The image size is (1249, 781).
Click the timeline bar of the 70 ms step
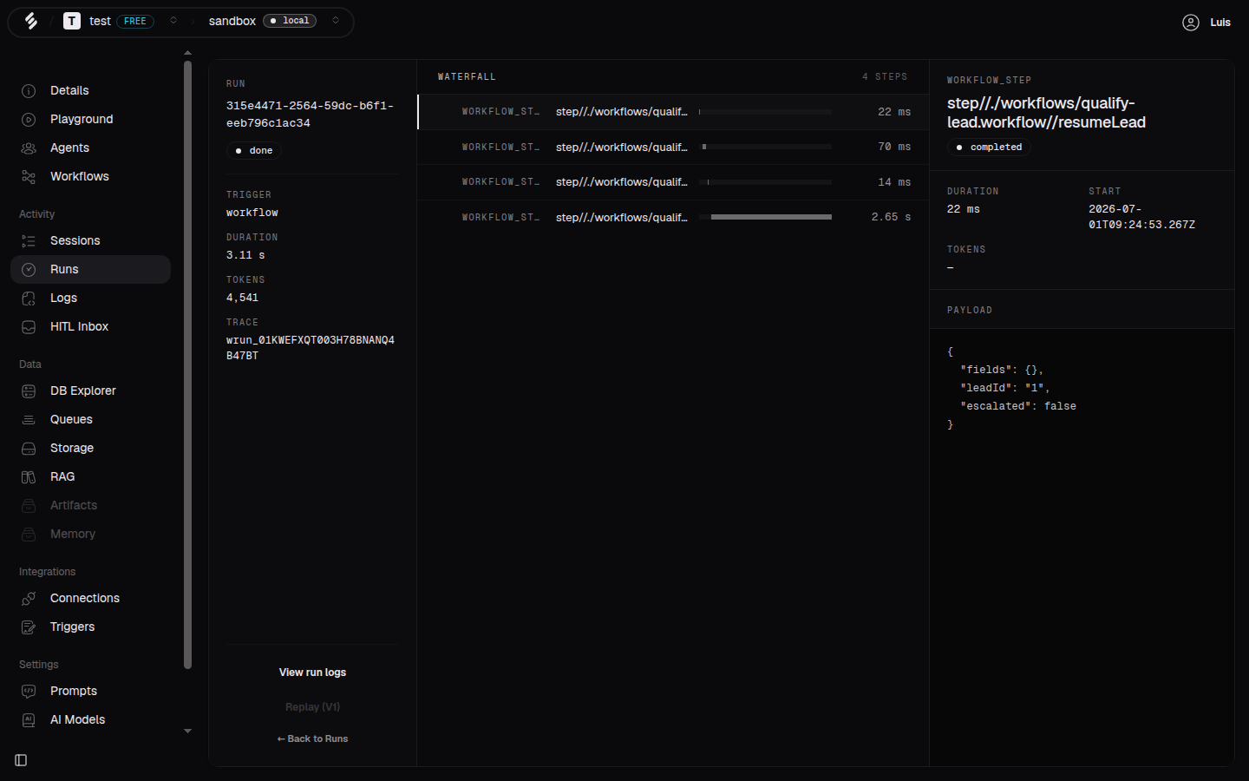click(704, 147)
